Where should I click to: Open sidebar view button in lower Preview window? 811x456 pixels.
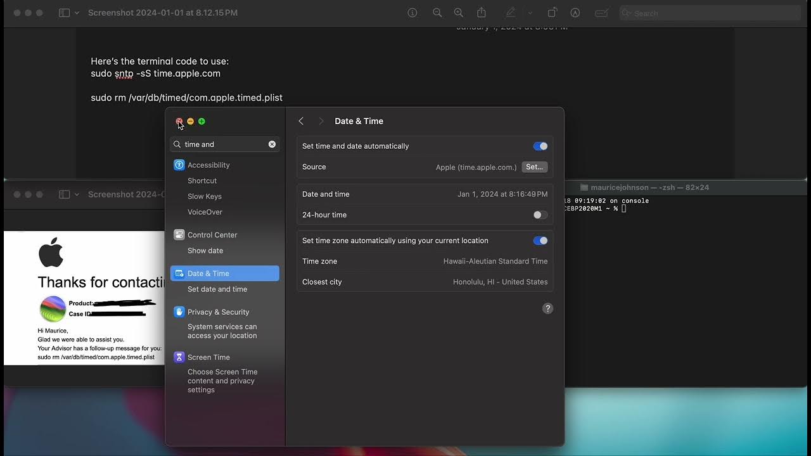pos(64,194)
